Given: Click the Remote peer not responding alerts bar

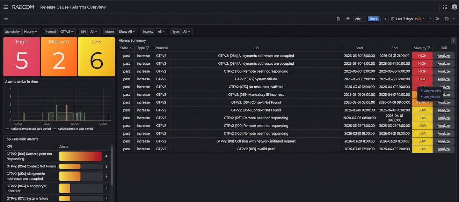Looking at the screenshot, I should coord(80,156).
